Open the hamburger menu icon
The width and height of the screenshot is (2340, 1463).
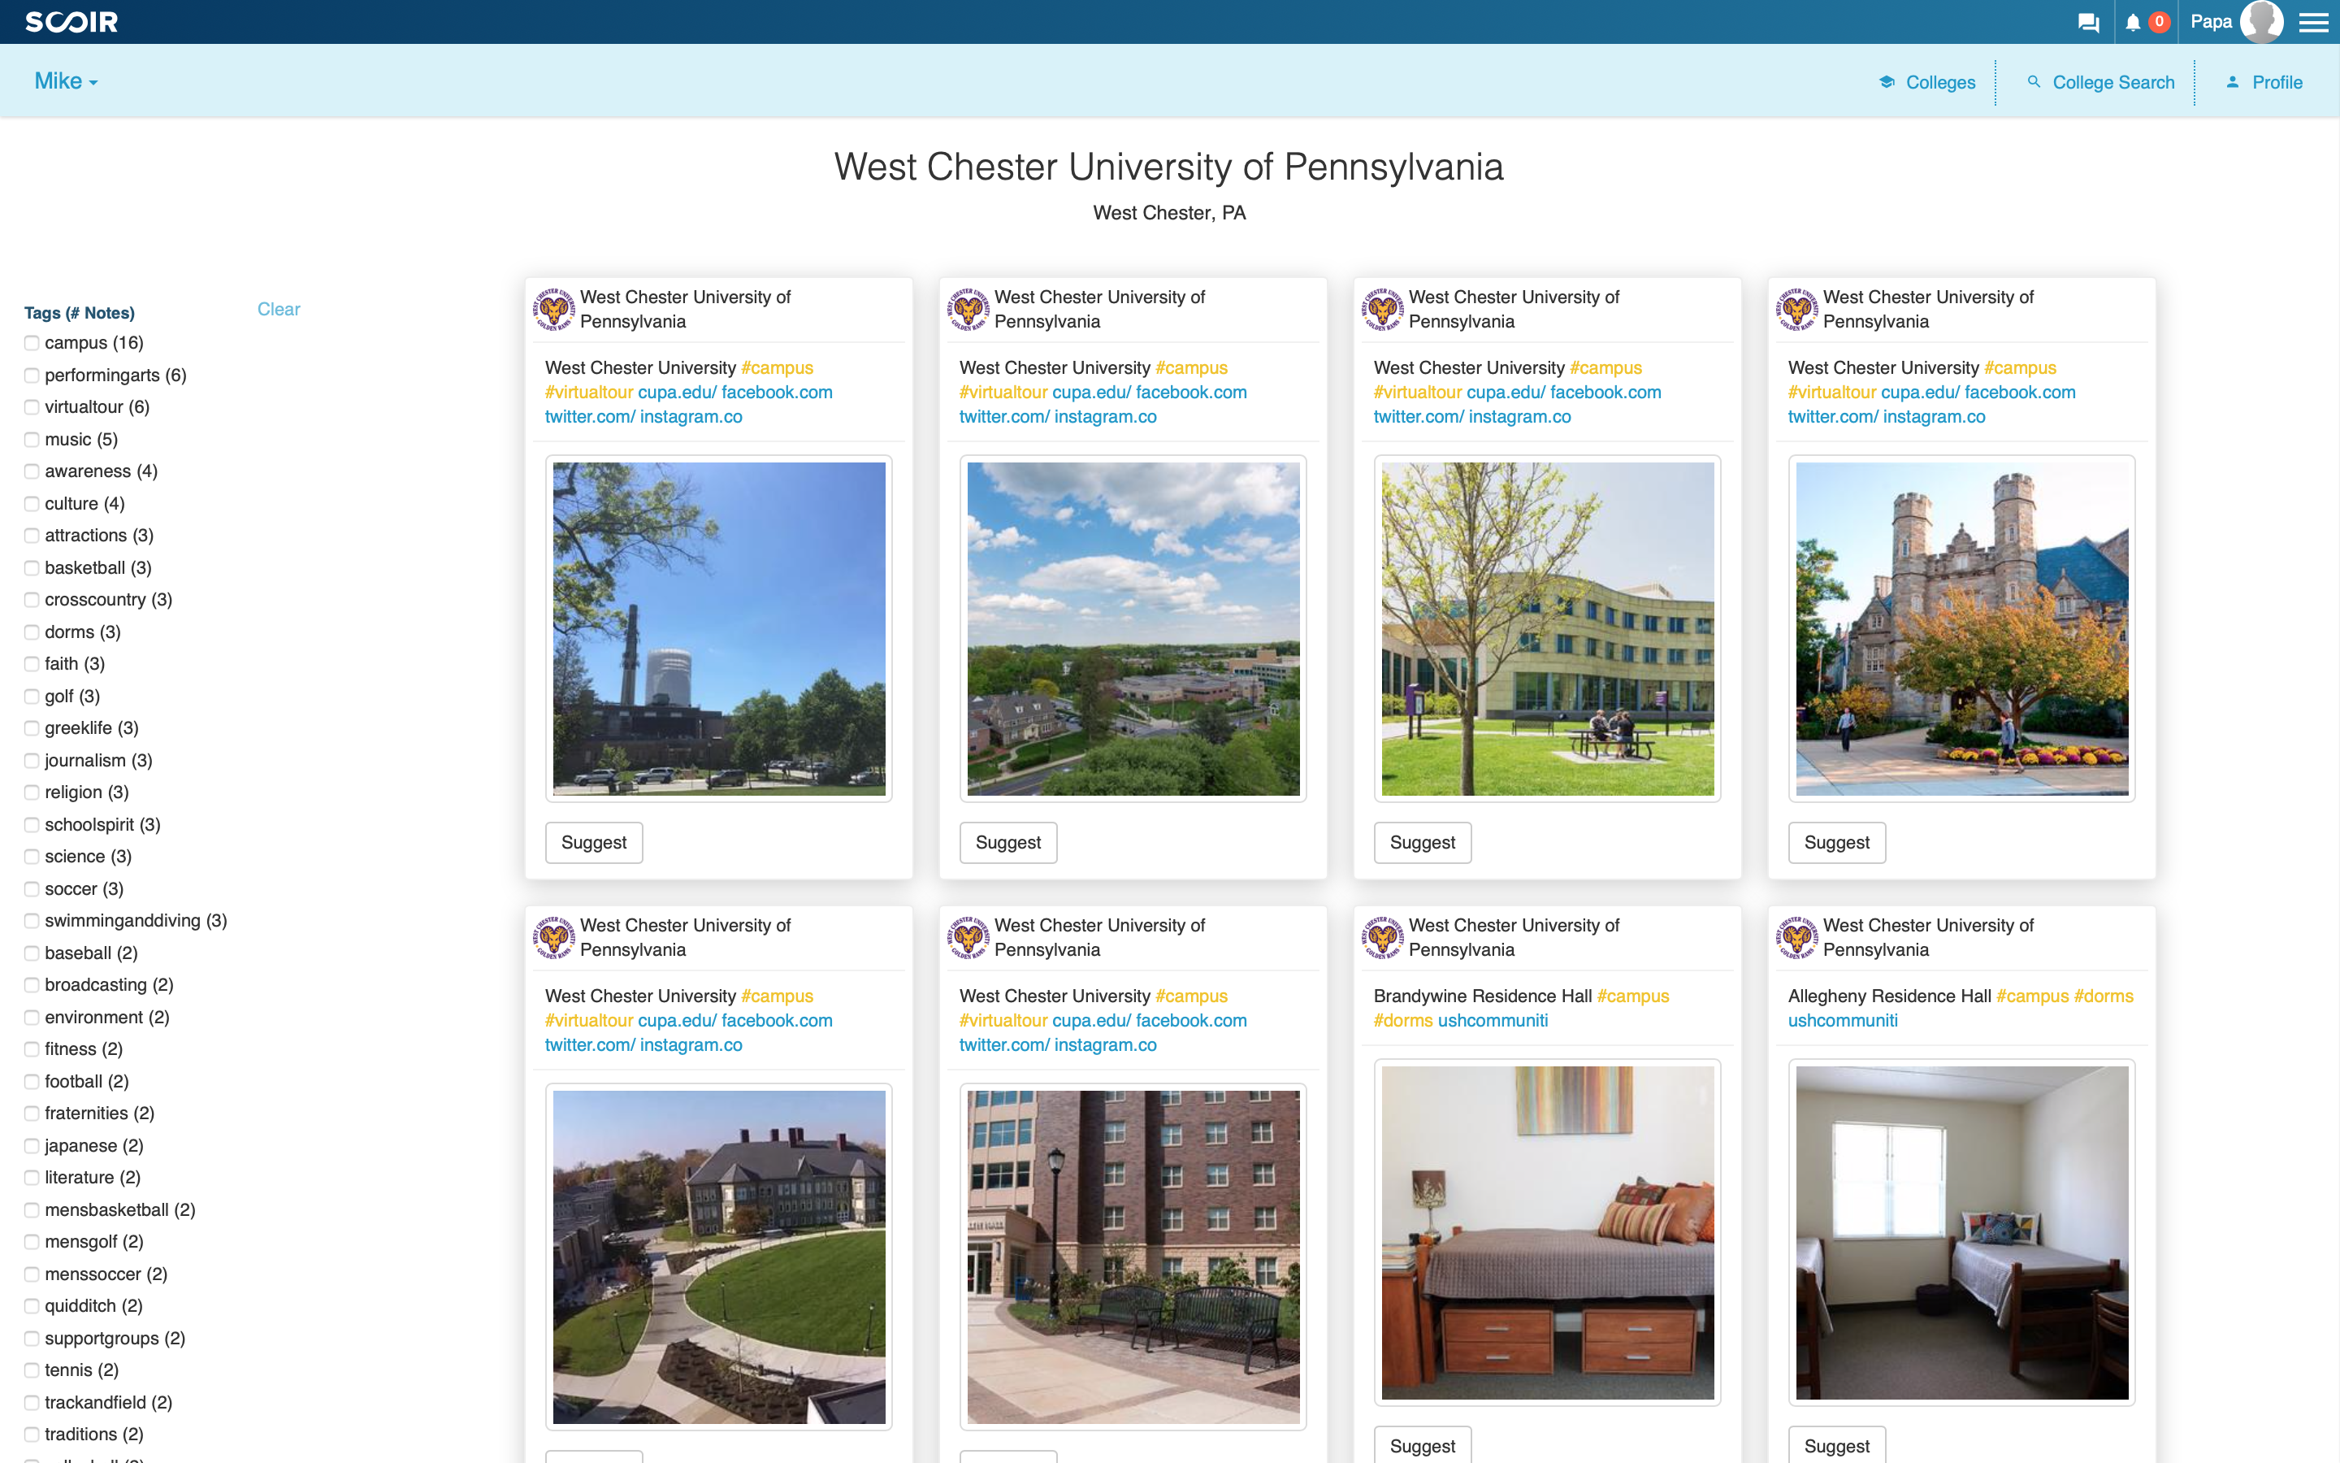[2313, 22]
